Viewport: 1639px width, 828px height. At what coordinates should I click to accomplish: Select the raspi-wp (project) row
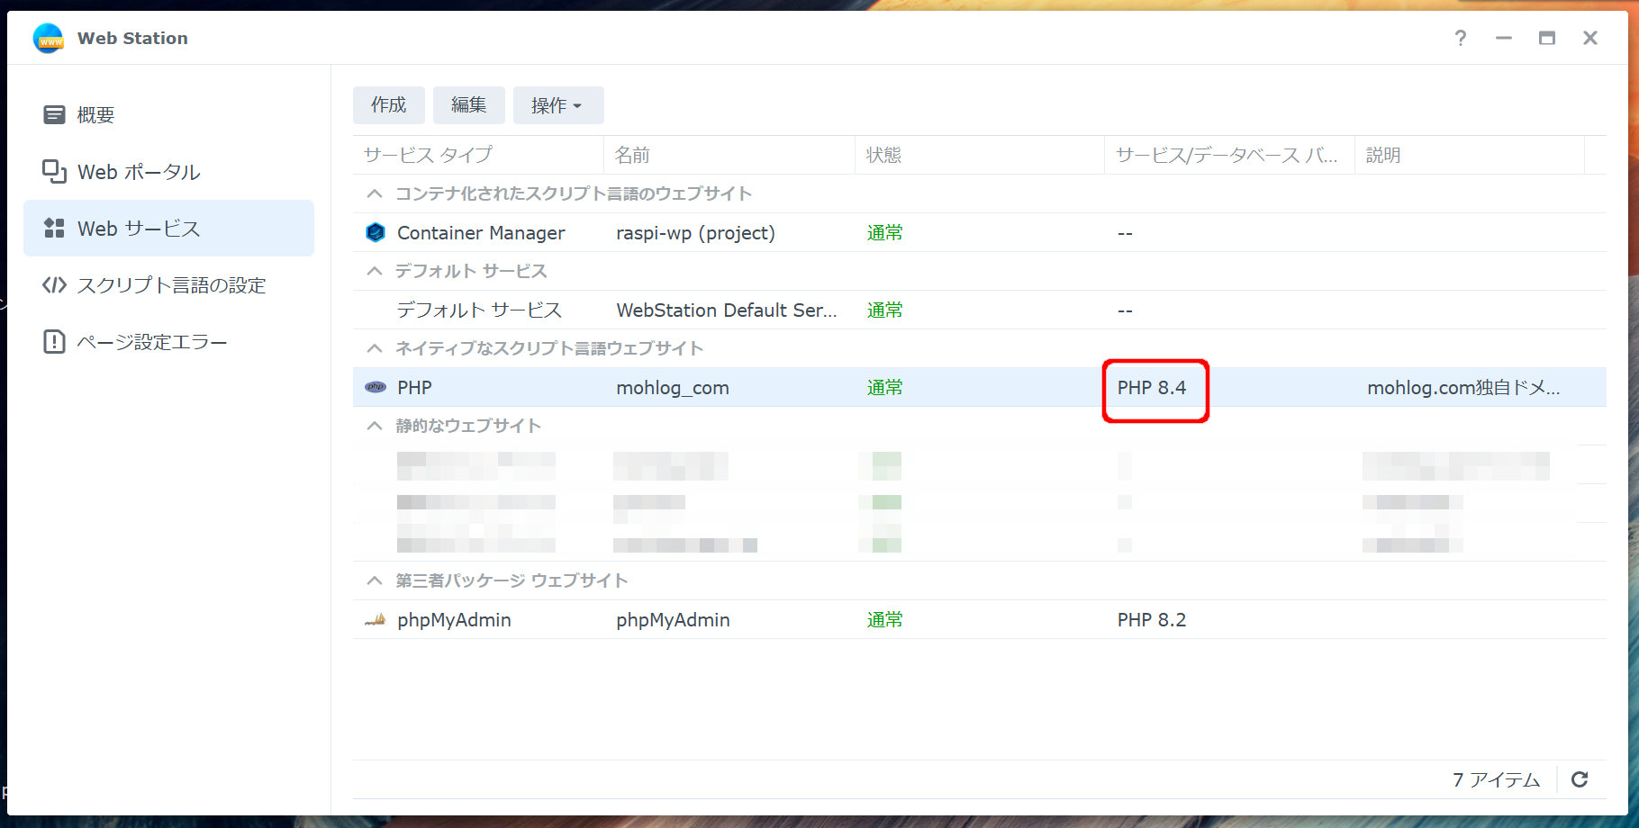[x=695, y=233]
